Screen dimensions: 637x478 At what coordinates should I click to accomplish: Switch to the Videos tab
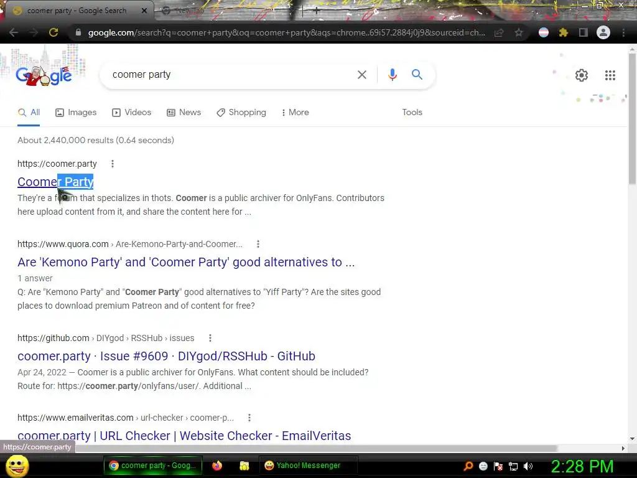[x=132, y=112]
